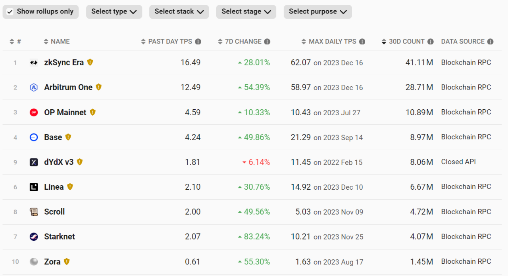
Task: Click the Linea logo icon
Action: click(x=34, y=187)
